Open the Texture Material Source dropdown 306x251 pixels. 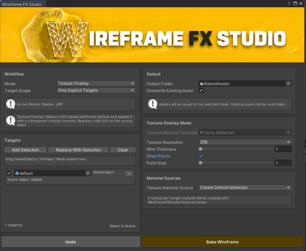tap(245, 188)
